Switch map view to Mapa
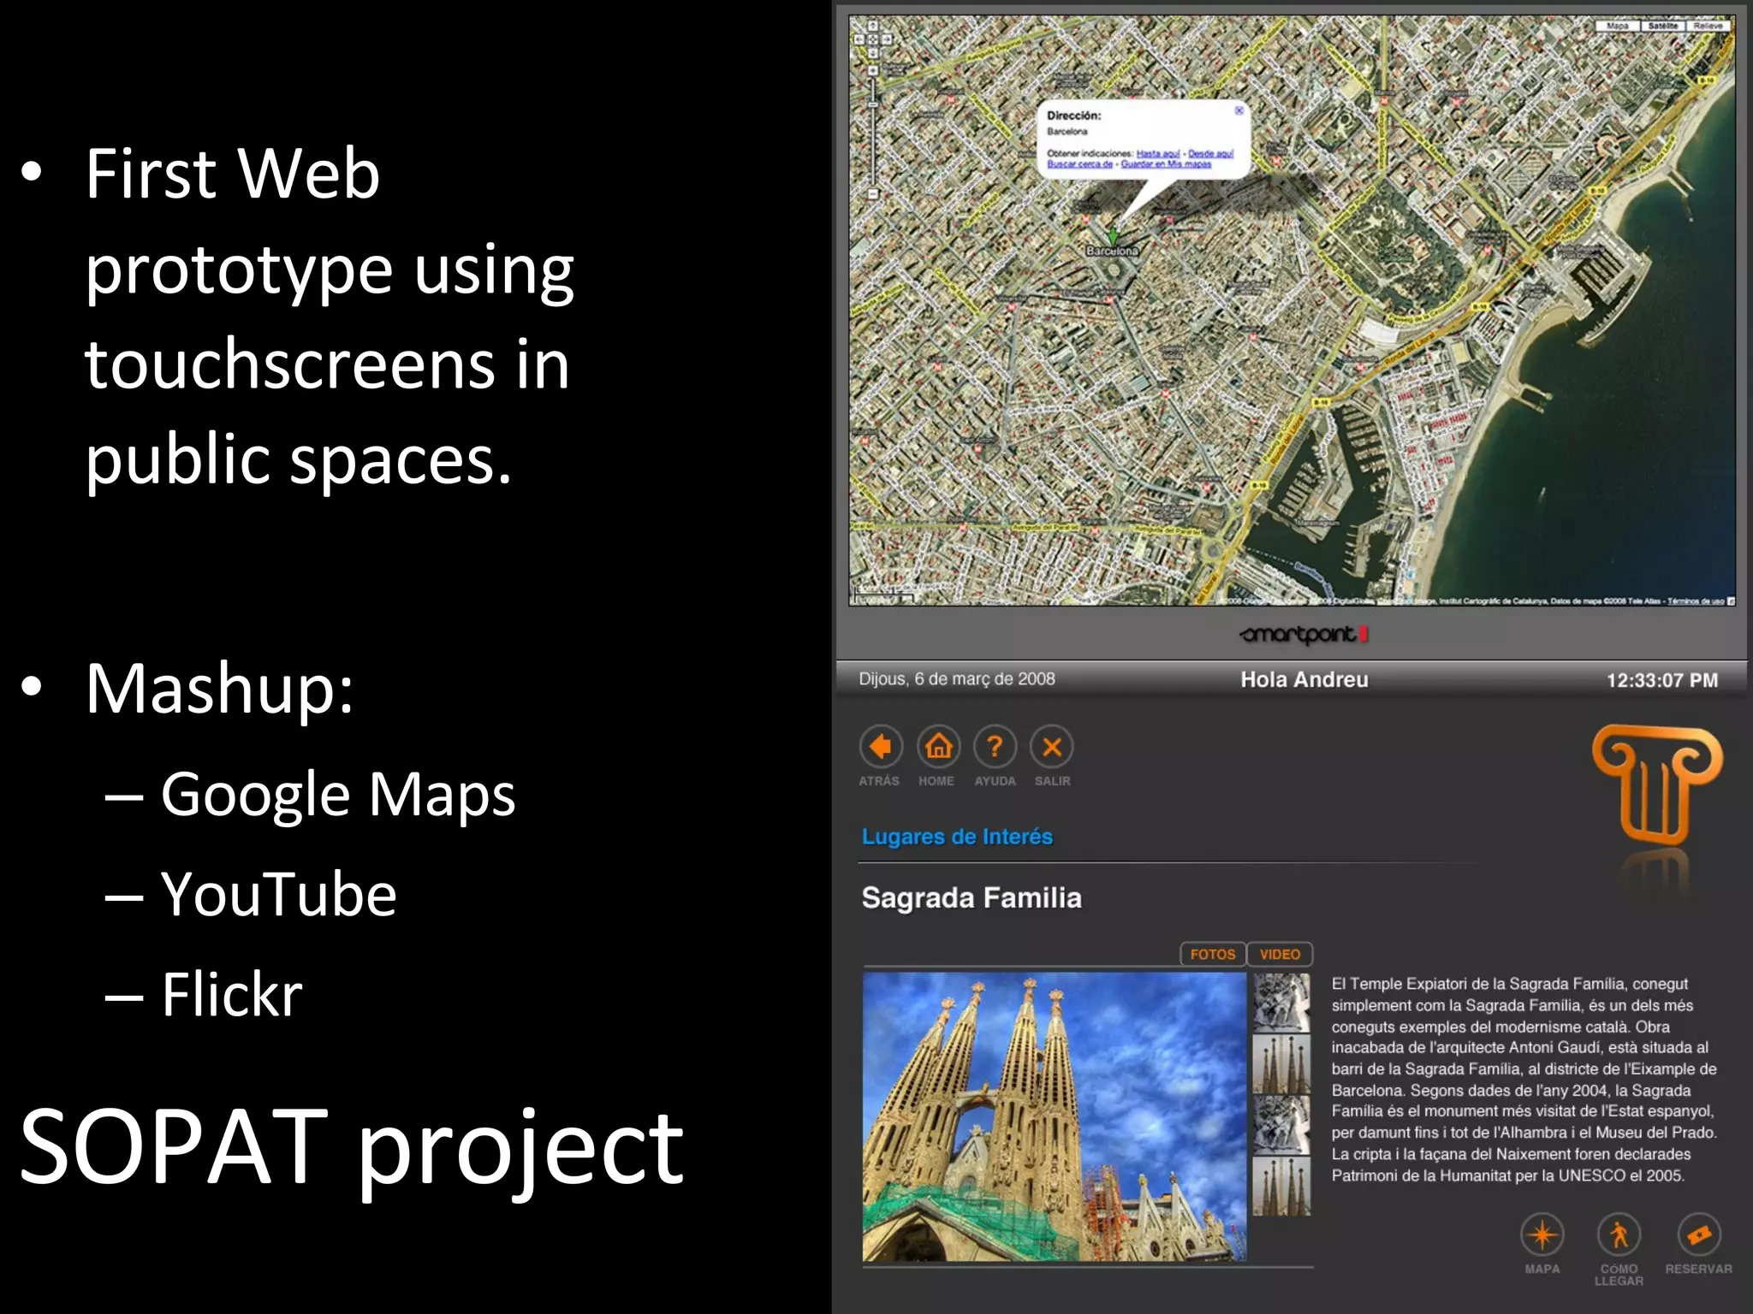 coord(1617,27)
